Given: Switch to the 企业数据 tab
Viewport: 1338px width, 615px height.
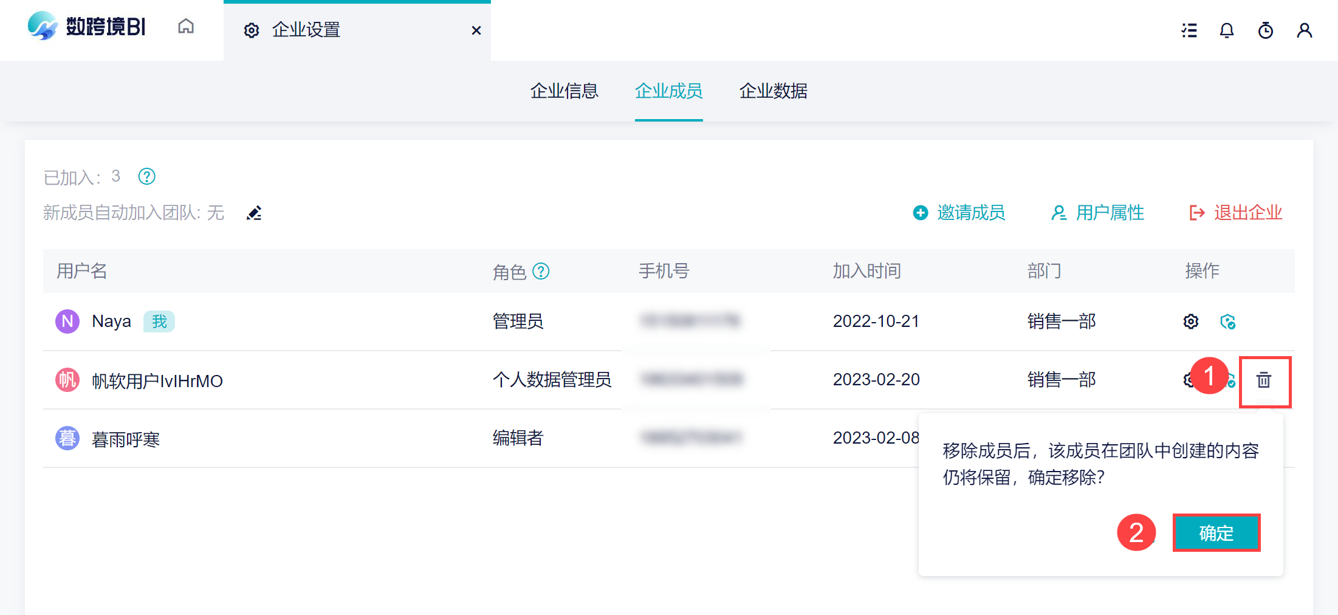Looking at the screenshot, I should coord(773,91).
